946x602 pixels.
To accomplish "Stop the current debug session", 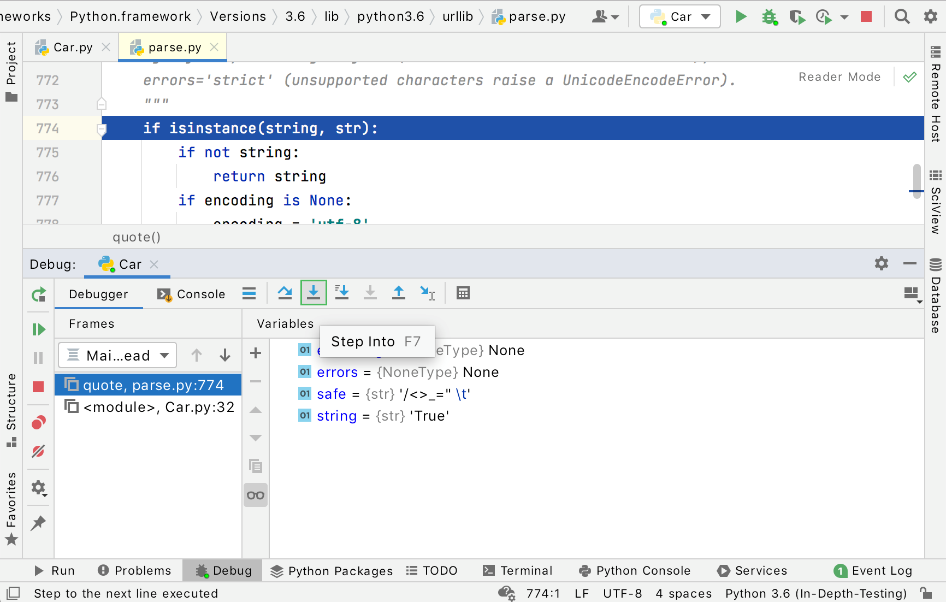I will pyautogui.click(x=38, y=387).
